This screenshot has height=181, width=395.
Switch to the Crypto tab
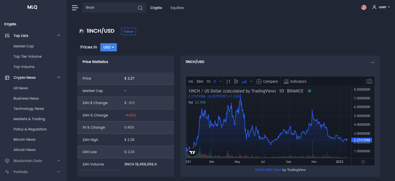click(156, 8)
